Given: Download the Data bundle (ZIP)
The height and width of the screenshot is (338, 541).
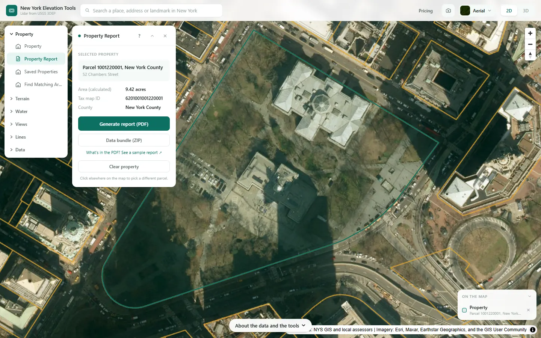Looking at the screenshot, I should click(124, 140).
